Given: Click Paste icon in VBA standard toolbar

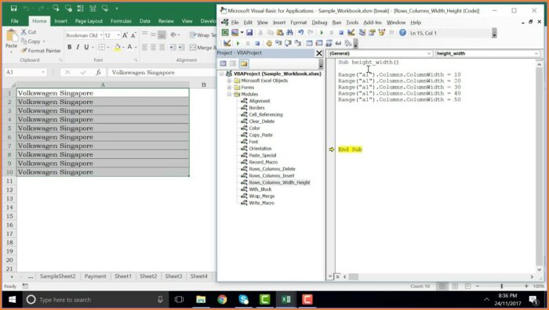Looking at the screenshot, I should pos(280,33).
